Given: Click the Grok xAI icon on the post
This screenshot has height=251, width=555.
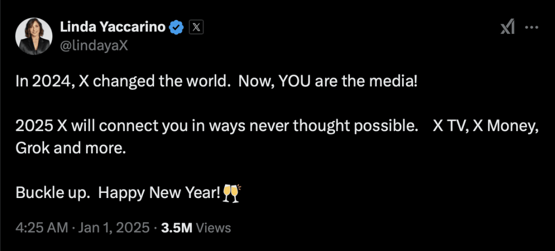Looking at the screenshot, I should pyautogui.click(x=507, y=27).
